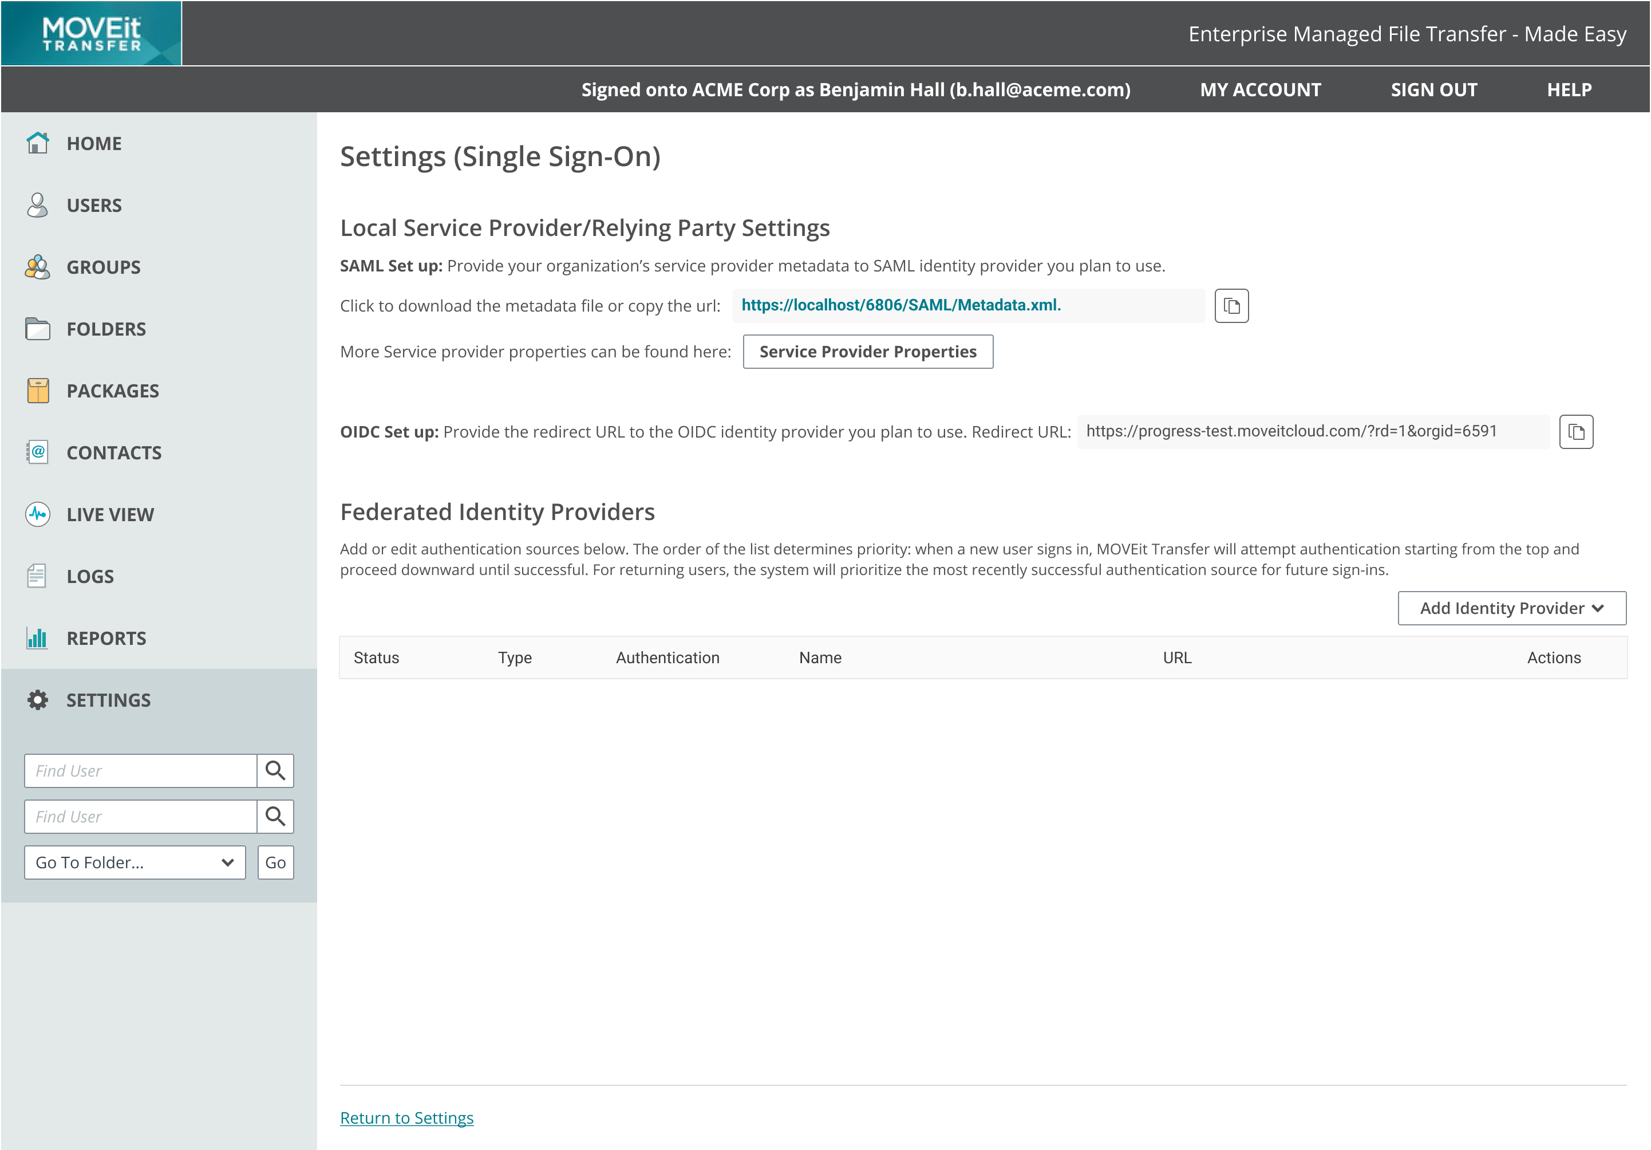Open the HELP menu item
The image size is (1651, 1150).
1569,90
